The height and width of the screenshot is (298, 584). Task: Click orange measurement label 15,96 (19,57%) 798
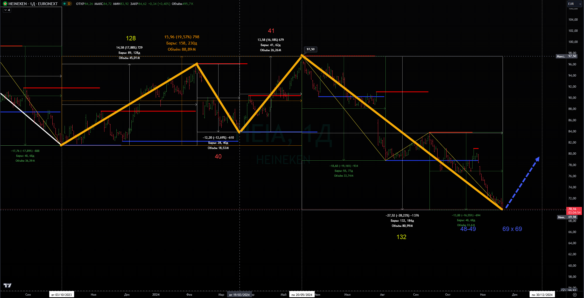pyautogui.click(x=182, y=37)
